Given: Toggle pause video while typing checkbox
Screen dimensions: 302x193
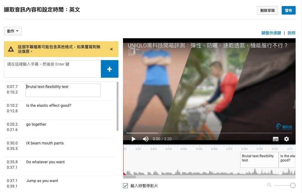Looking at the screenshot, I should 125,186.
